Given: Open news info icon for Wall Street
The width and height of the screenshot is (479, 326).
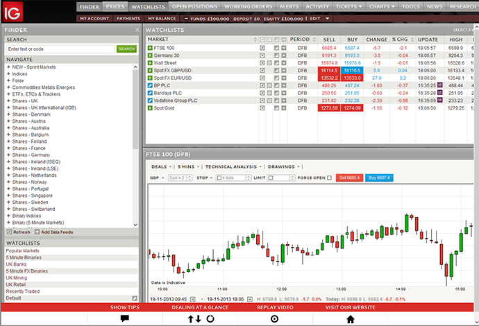Looking at the screenshot, I should coord(269,63).
